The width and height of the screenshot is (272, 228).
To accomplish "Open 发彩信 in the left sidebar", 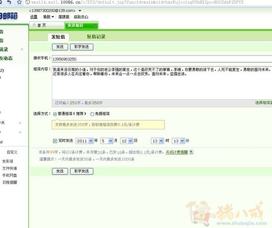I will coord(7,161).
